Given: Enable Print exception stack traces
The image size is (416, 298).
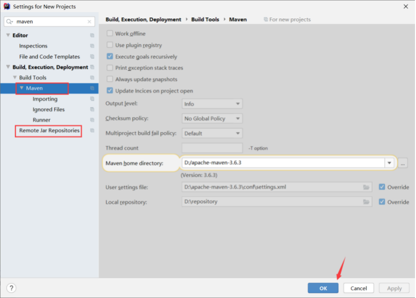Looking at the screenshot, I should 109,67.
